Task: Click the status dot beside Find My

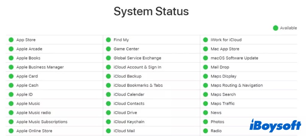Action: [x=108, y=40]
